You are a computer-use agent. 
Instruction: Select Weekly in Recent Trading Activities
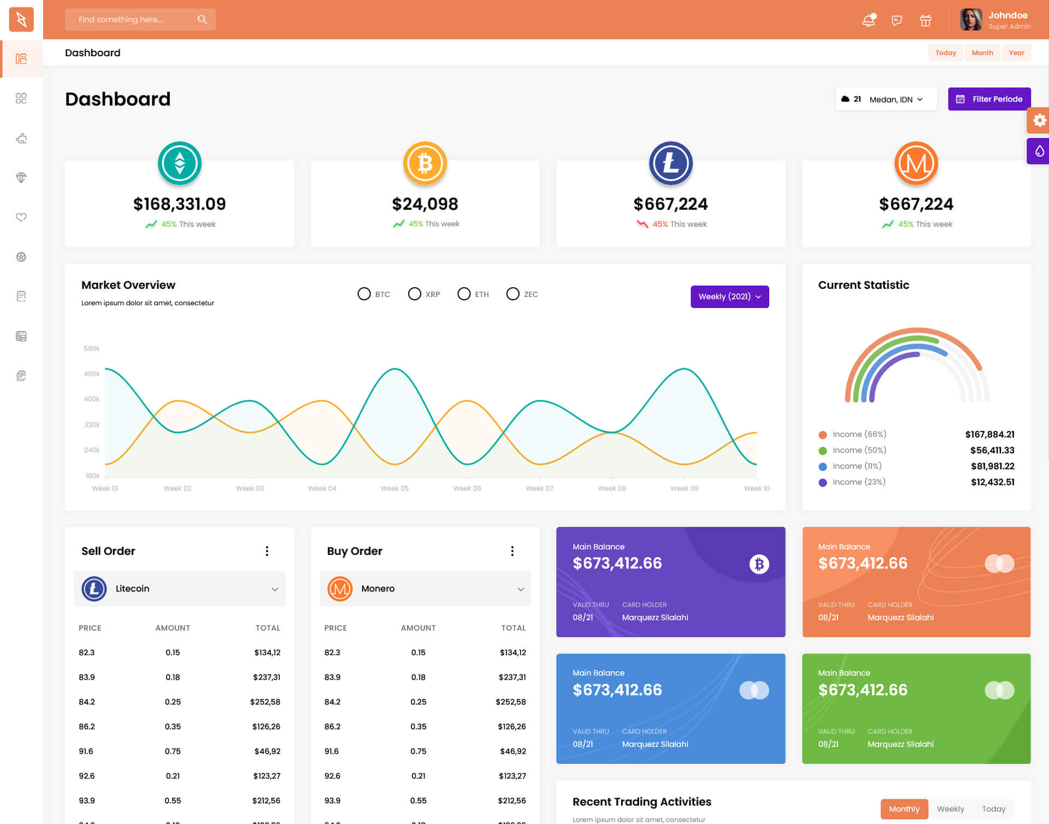[950, 809]
